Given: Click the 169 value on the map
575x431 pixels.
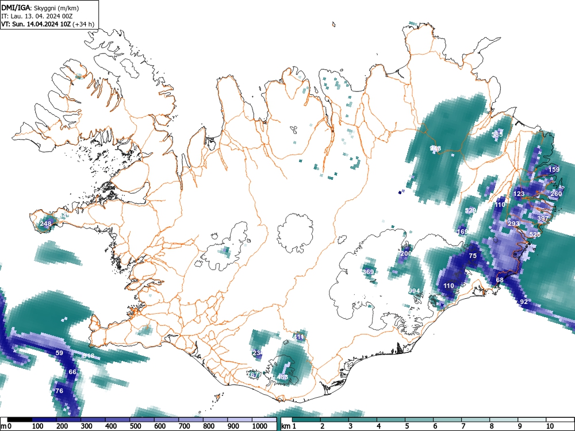Looking at the screenshot, I should tap(462, 232).
